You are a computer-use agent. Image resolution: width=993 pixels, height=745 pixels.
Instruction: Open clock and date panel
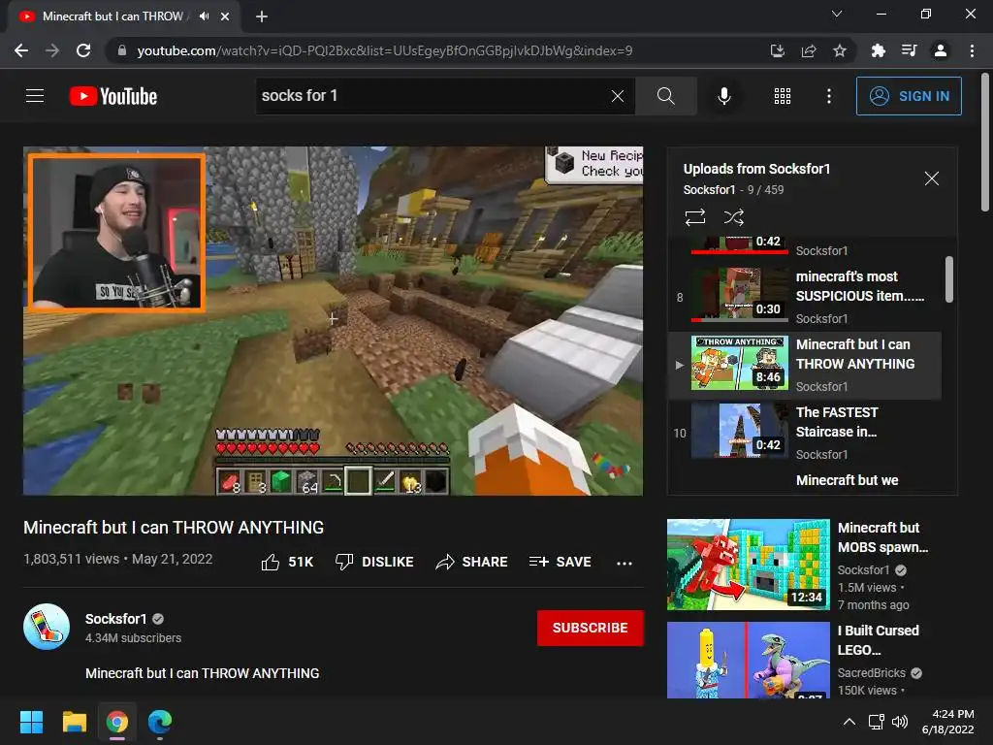pos(948,722)
